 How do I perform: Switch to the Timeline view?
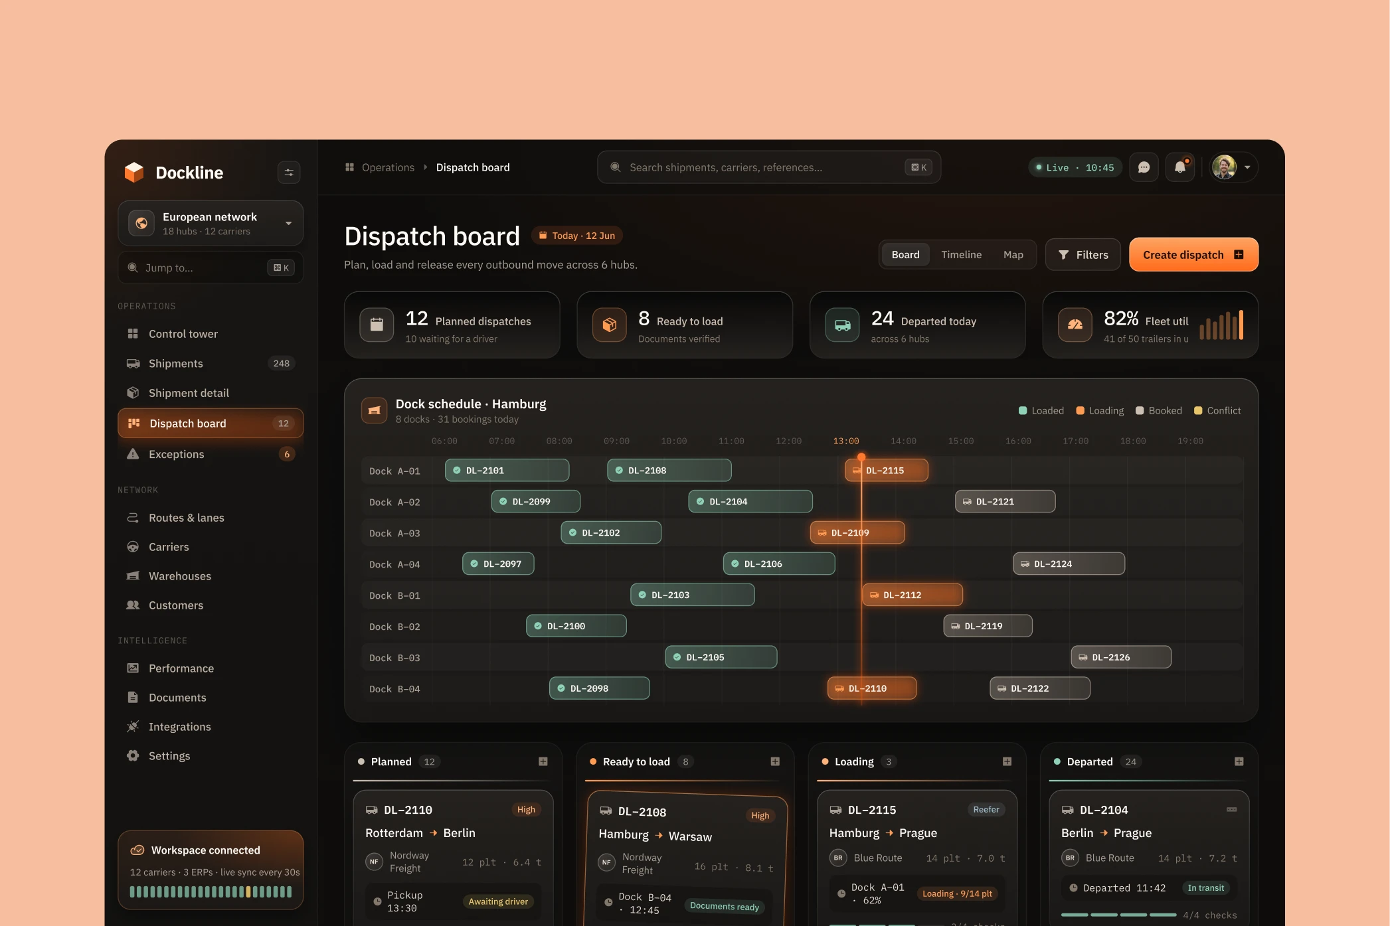[961, 255]
